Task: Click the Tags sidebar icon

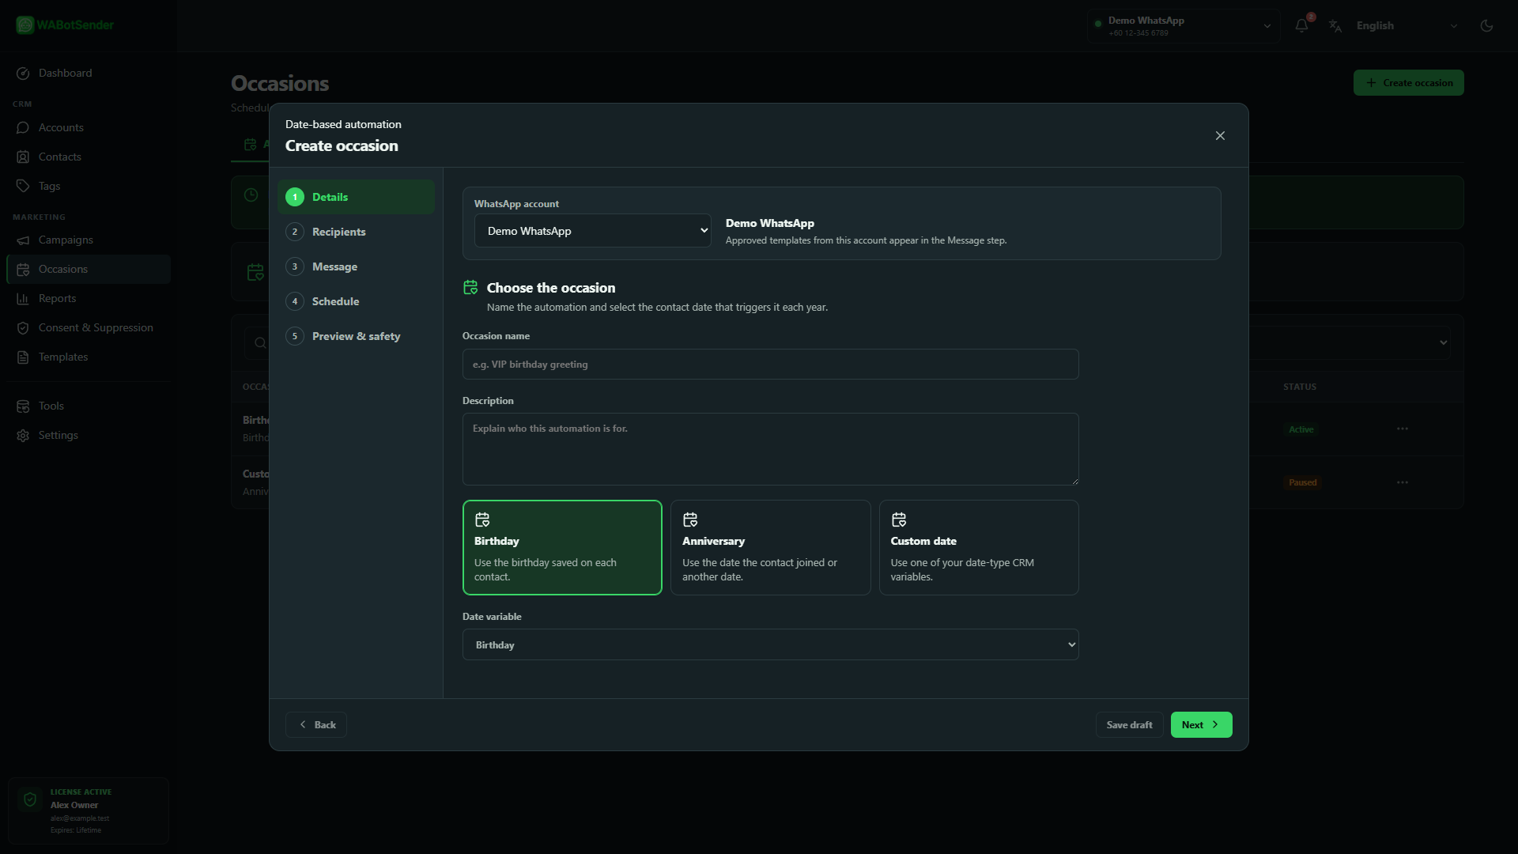Action: 23,186
